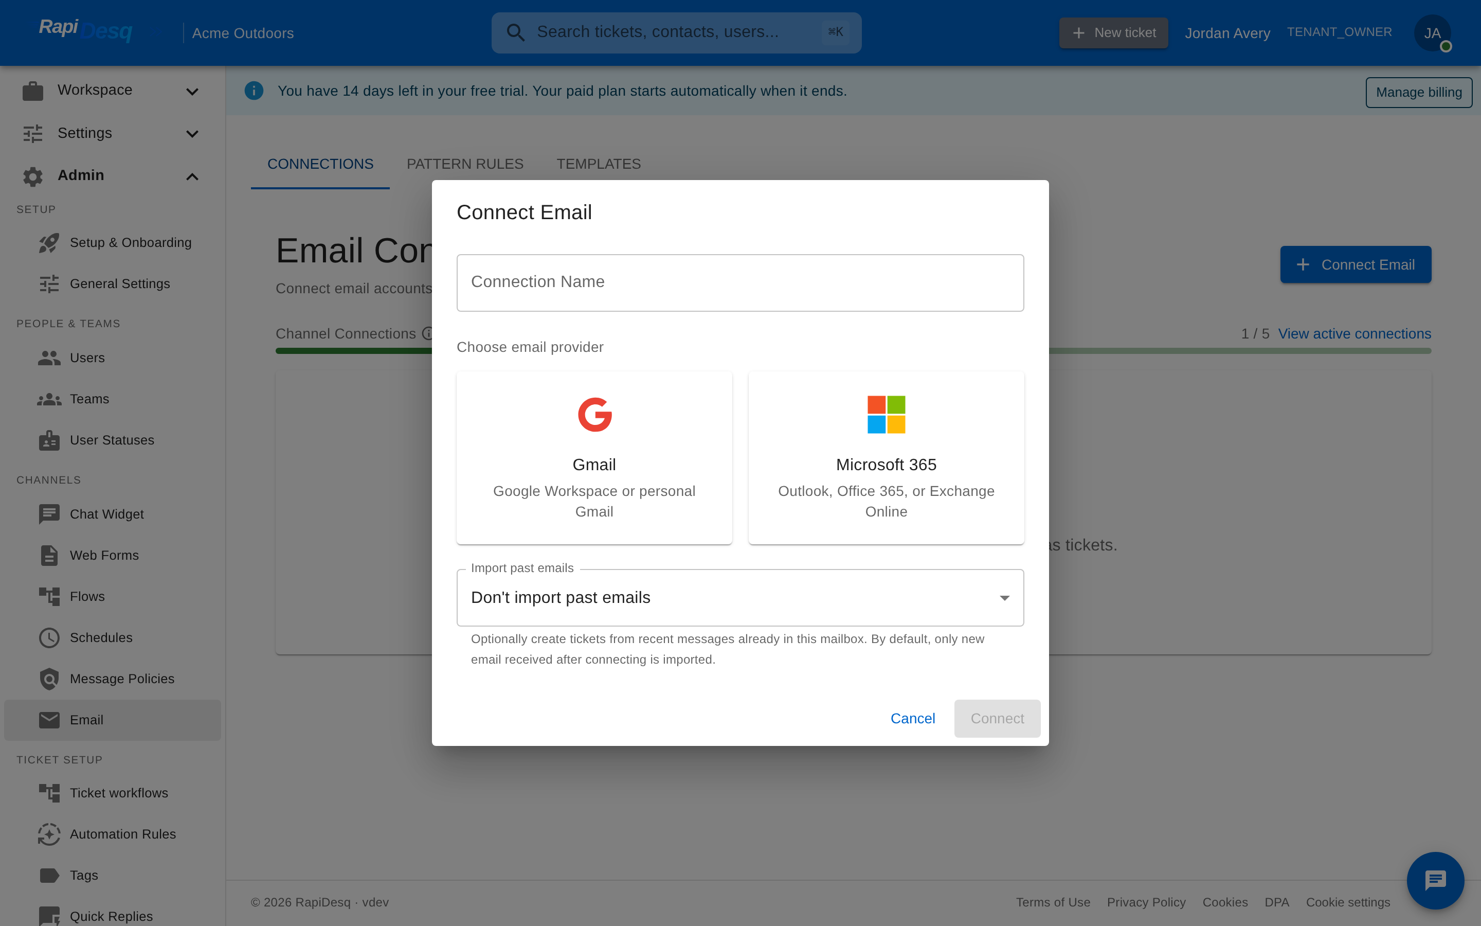Expand the Workspace section chevron
The image size is (1481, 926).
[192, 91]
